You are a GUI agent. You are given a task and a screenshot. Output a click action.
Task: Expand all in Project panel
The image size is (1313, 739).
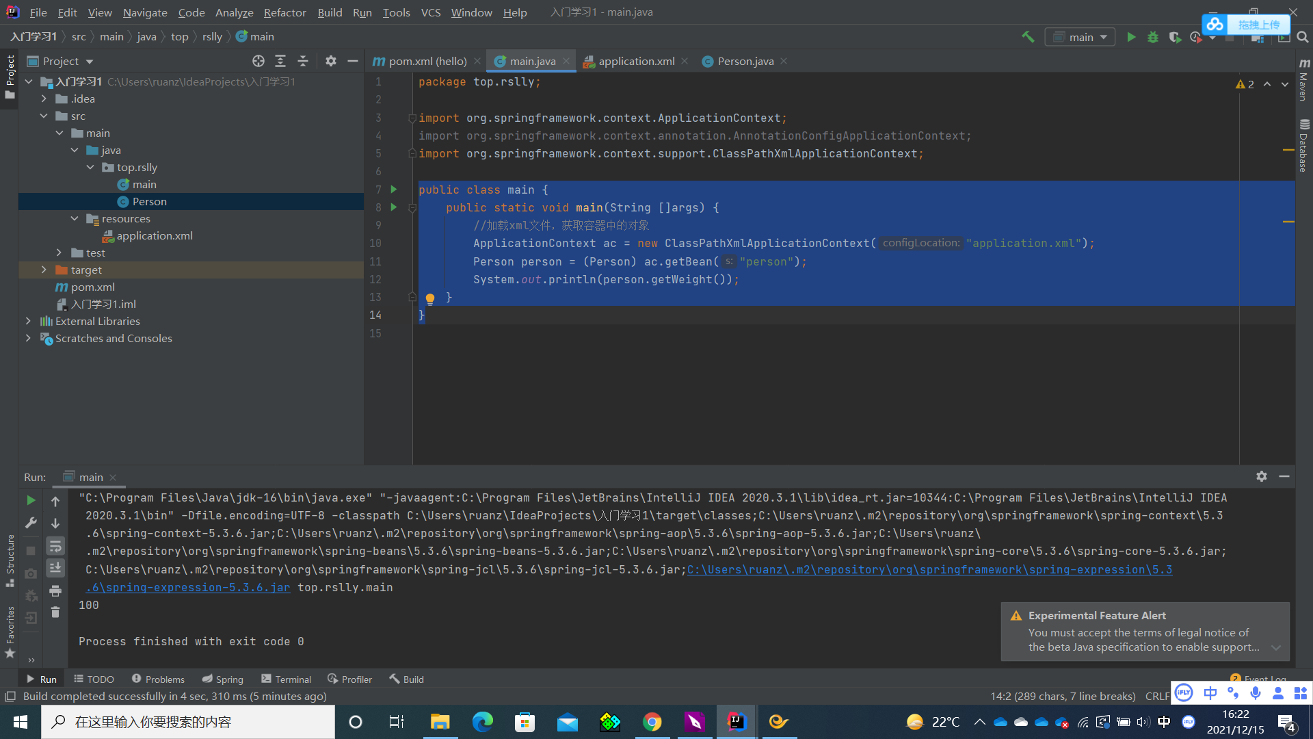[280, 61]
